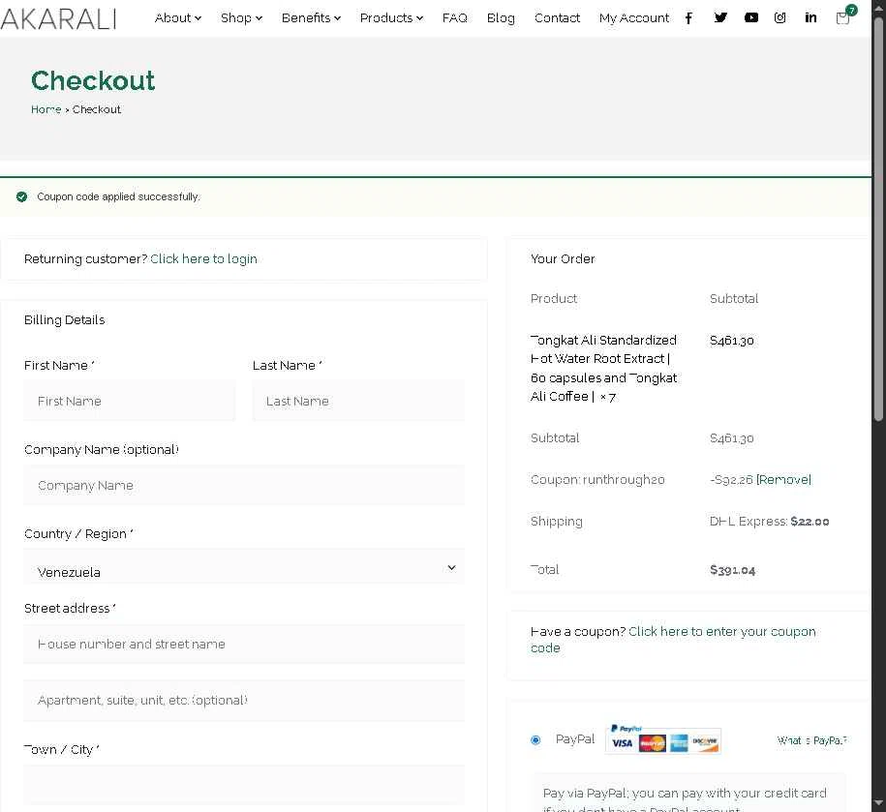This screenshot has height=812, width=886.
Task: Click here to enter your coupon code
Action: [673, 639]
